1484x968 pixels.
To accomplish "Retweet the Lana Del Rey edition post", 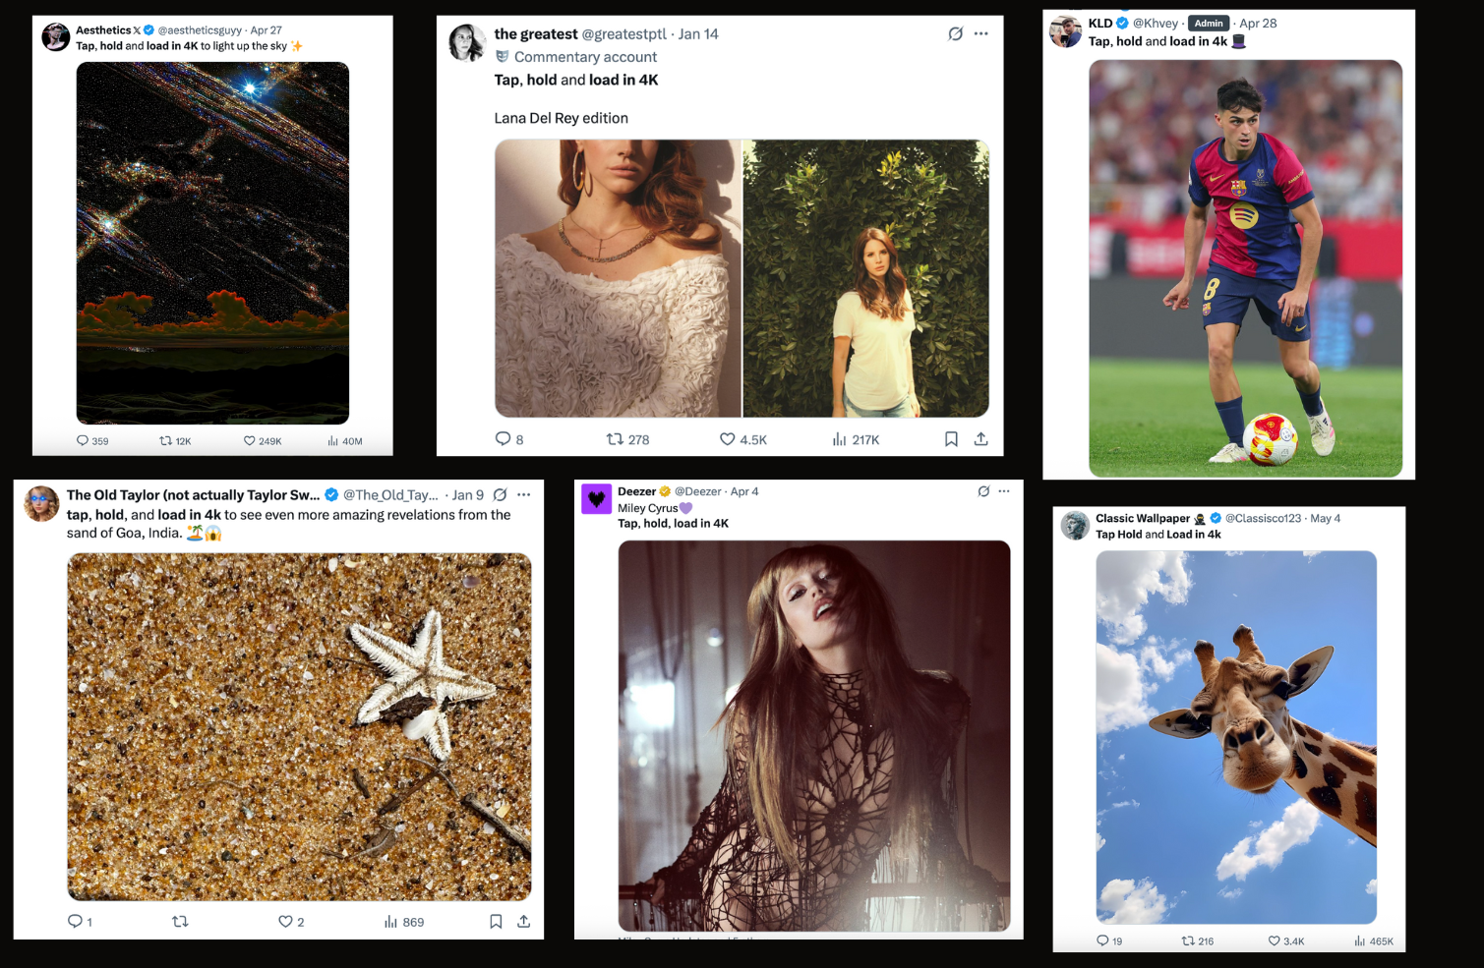I will (x=615, y=439).
